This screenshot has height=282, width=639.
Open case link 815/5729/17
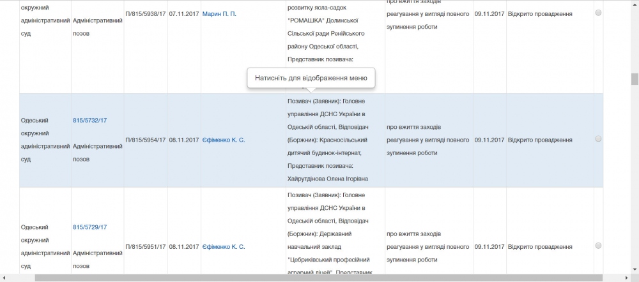[x=89, y=227]
